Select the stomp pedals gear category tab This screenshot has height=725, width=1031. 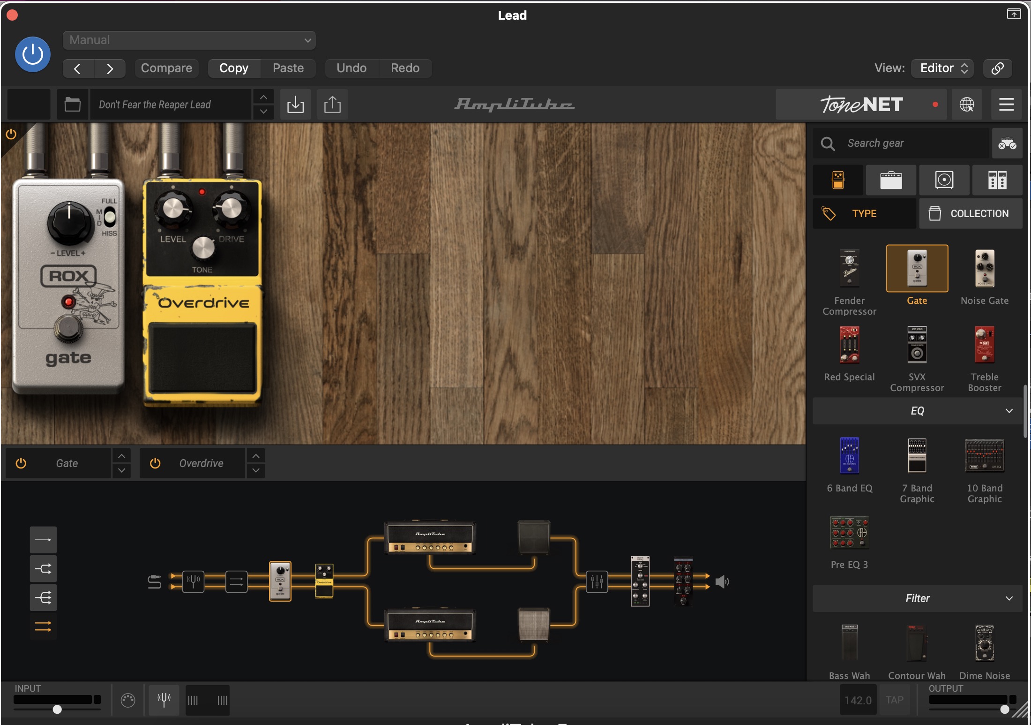838,180
